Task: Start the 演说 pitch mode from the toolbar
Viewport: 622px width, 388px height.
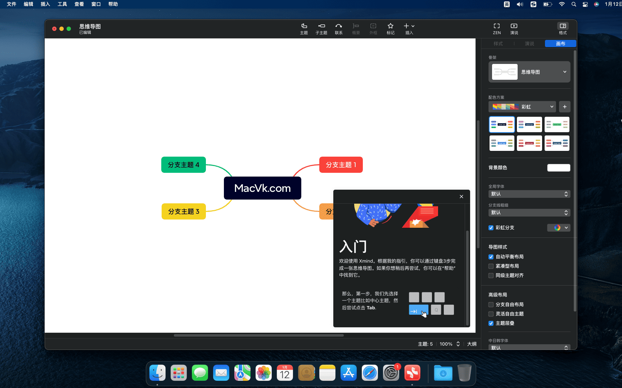Action: [514, 29]
